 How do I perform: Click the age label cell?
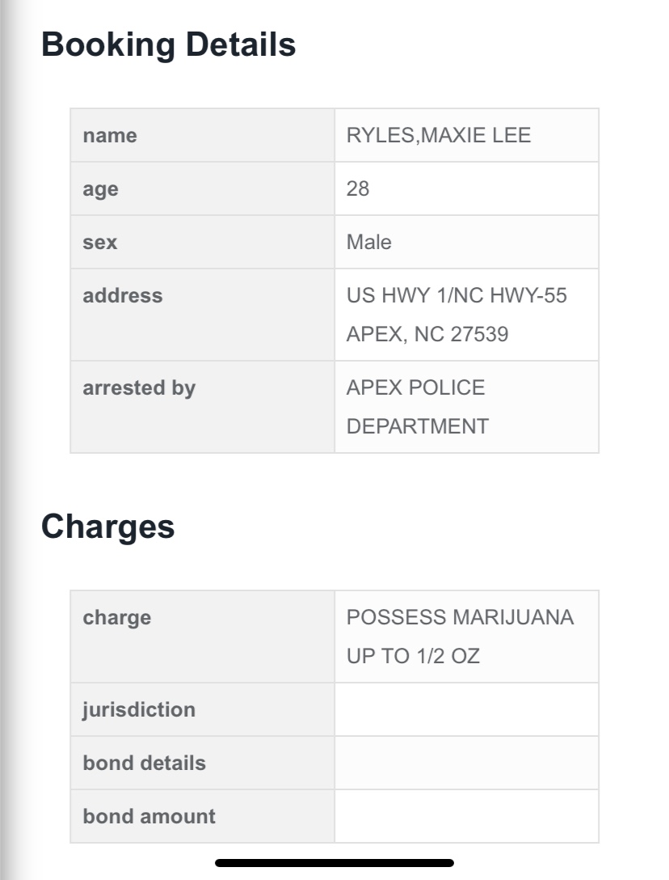(100, 189)
